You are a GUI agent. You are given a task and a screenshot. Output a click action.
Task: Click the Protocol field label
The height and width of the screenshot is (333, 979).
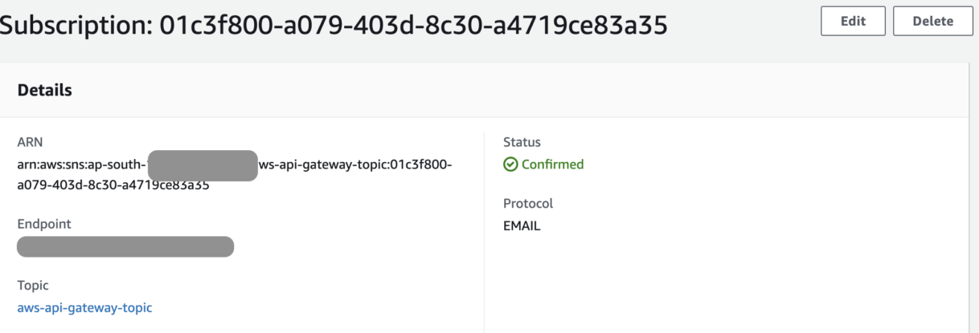(x=528, y=204)
